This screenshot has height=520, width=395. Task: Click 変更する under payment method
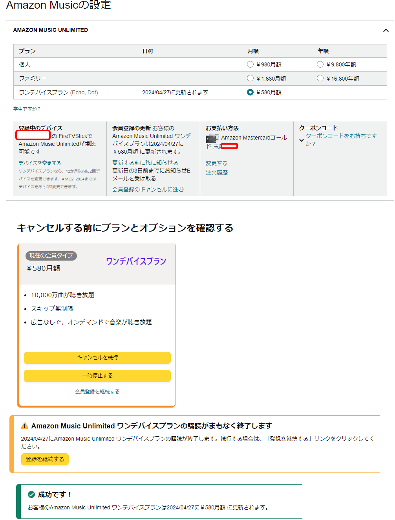pyautogui.click(x=216, y=163)
